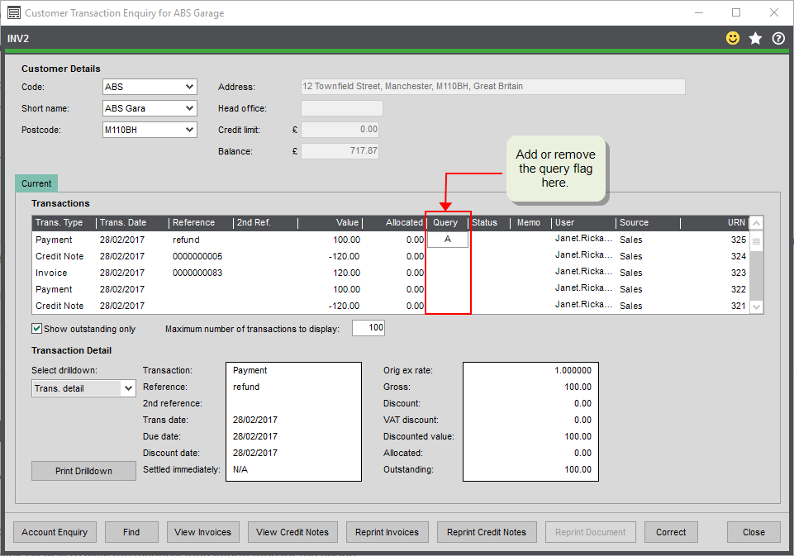794x556 pixels.
Task: Click the smiley face feedback icon
Action: (732, 39)
